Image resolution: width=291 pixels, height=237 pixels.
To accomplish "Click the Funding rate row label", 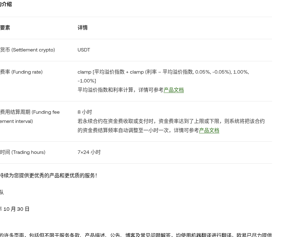I will (x=21, y=72).
